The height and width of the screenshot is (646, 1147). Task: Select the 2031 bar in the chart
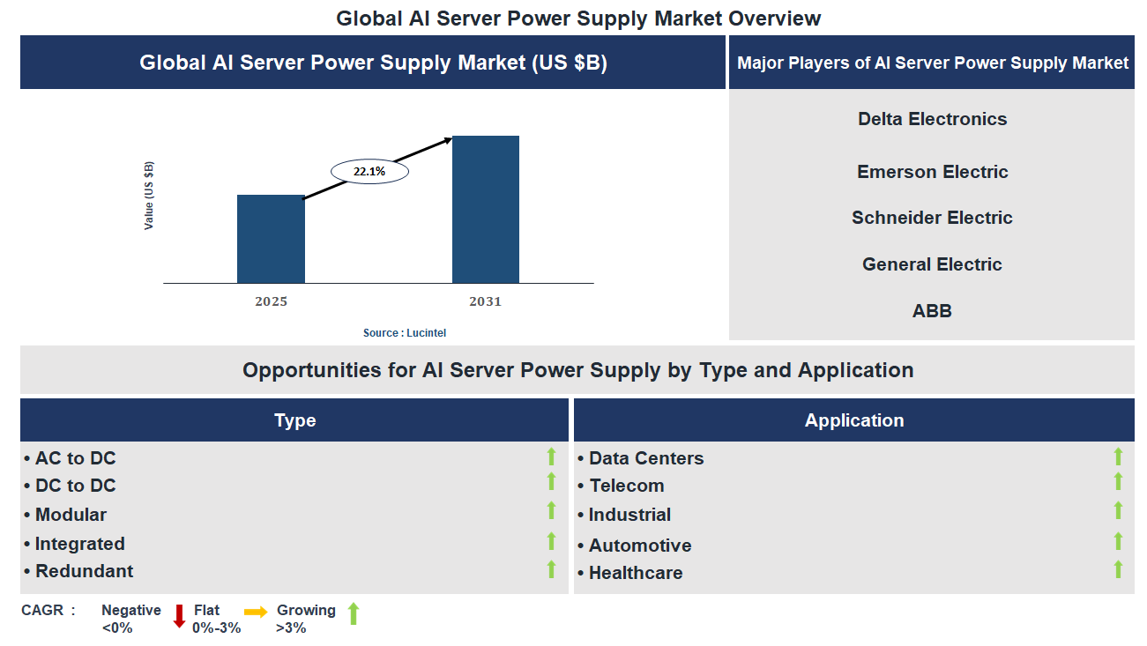486,209
